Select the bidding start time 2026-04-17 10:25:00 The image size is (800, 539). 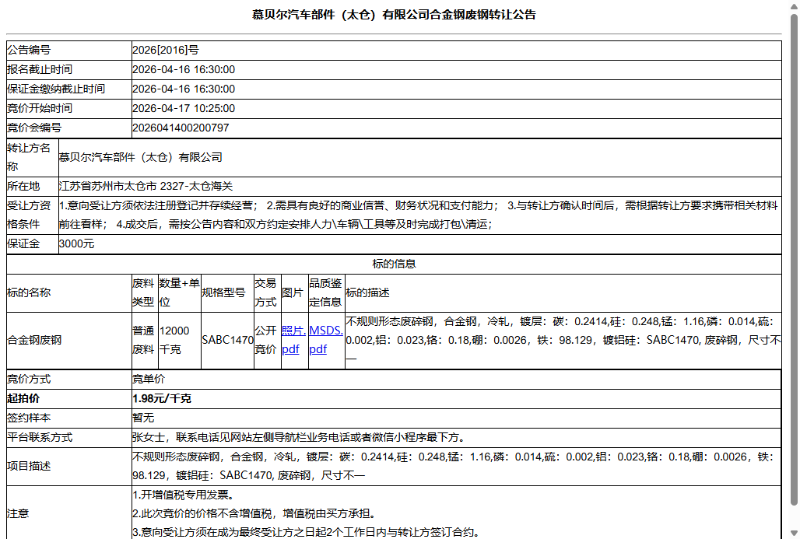click(x=184, y=108)
